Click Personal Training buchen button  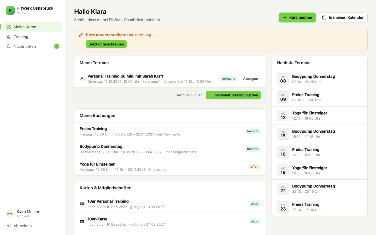(x=233, y=95)
